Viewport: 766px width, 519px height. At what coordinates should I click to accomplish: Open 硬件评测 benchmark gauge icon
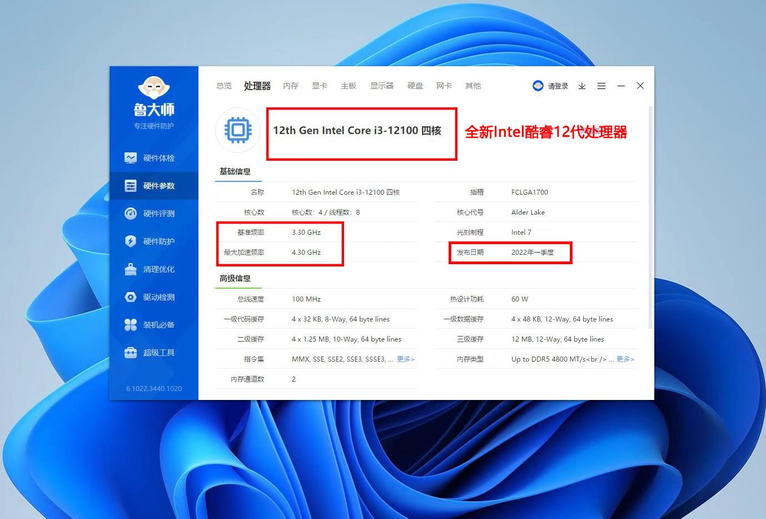131,214
